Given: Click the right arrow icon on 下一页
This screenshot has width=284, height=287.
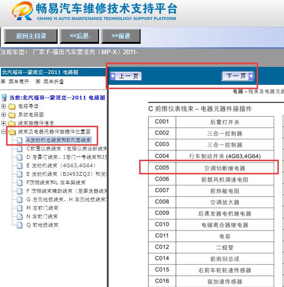Looking at the screenshot, I should click(251, 76).
